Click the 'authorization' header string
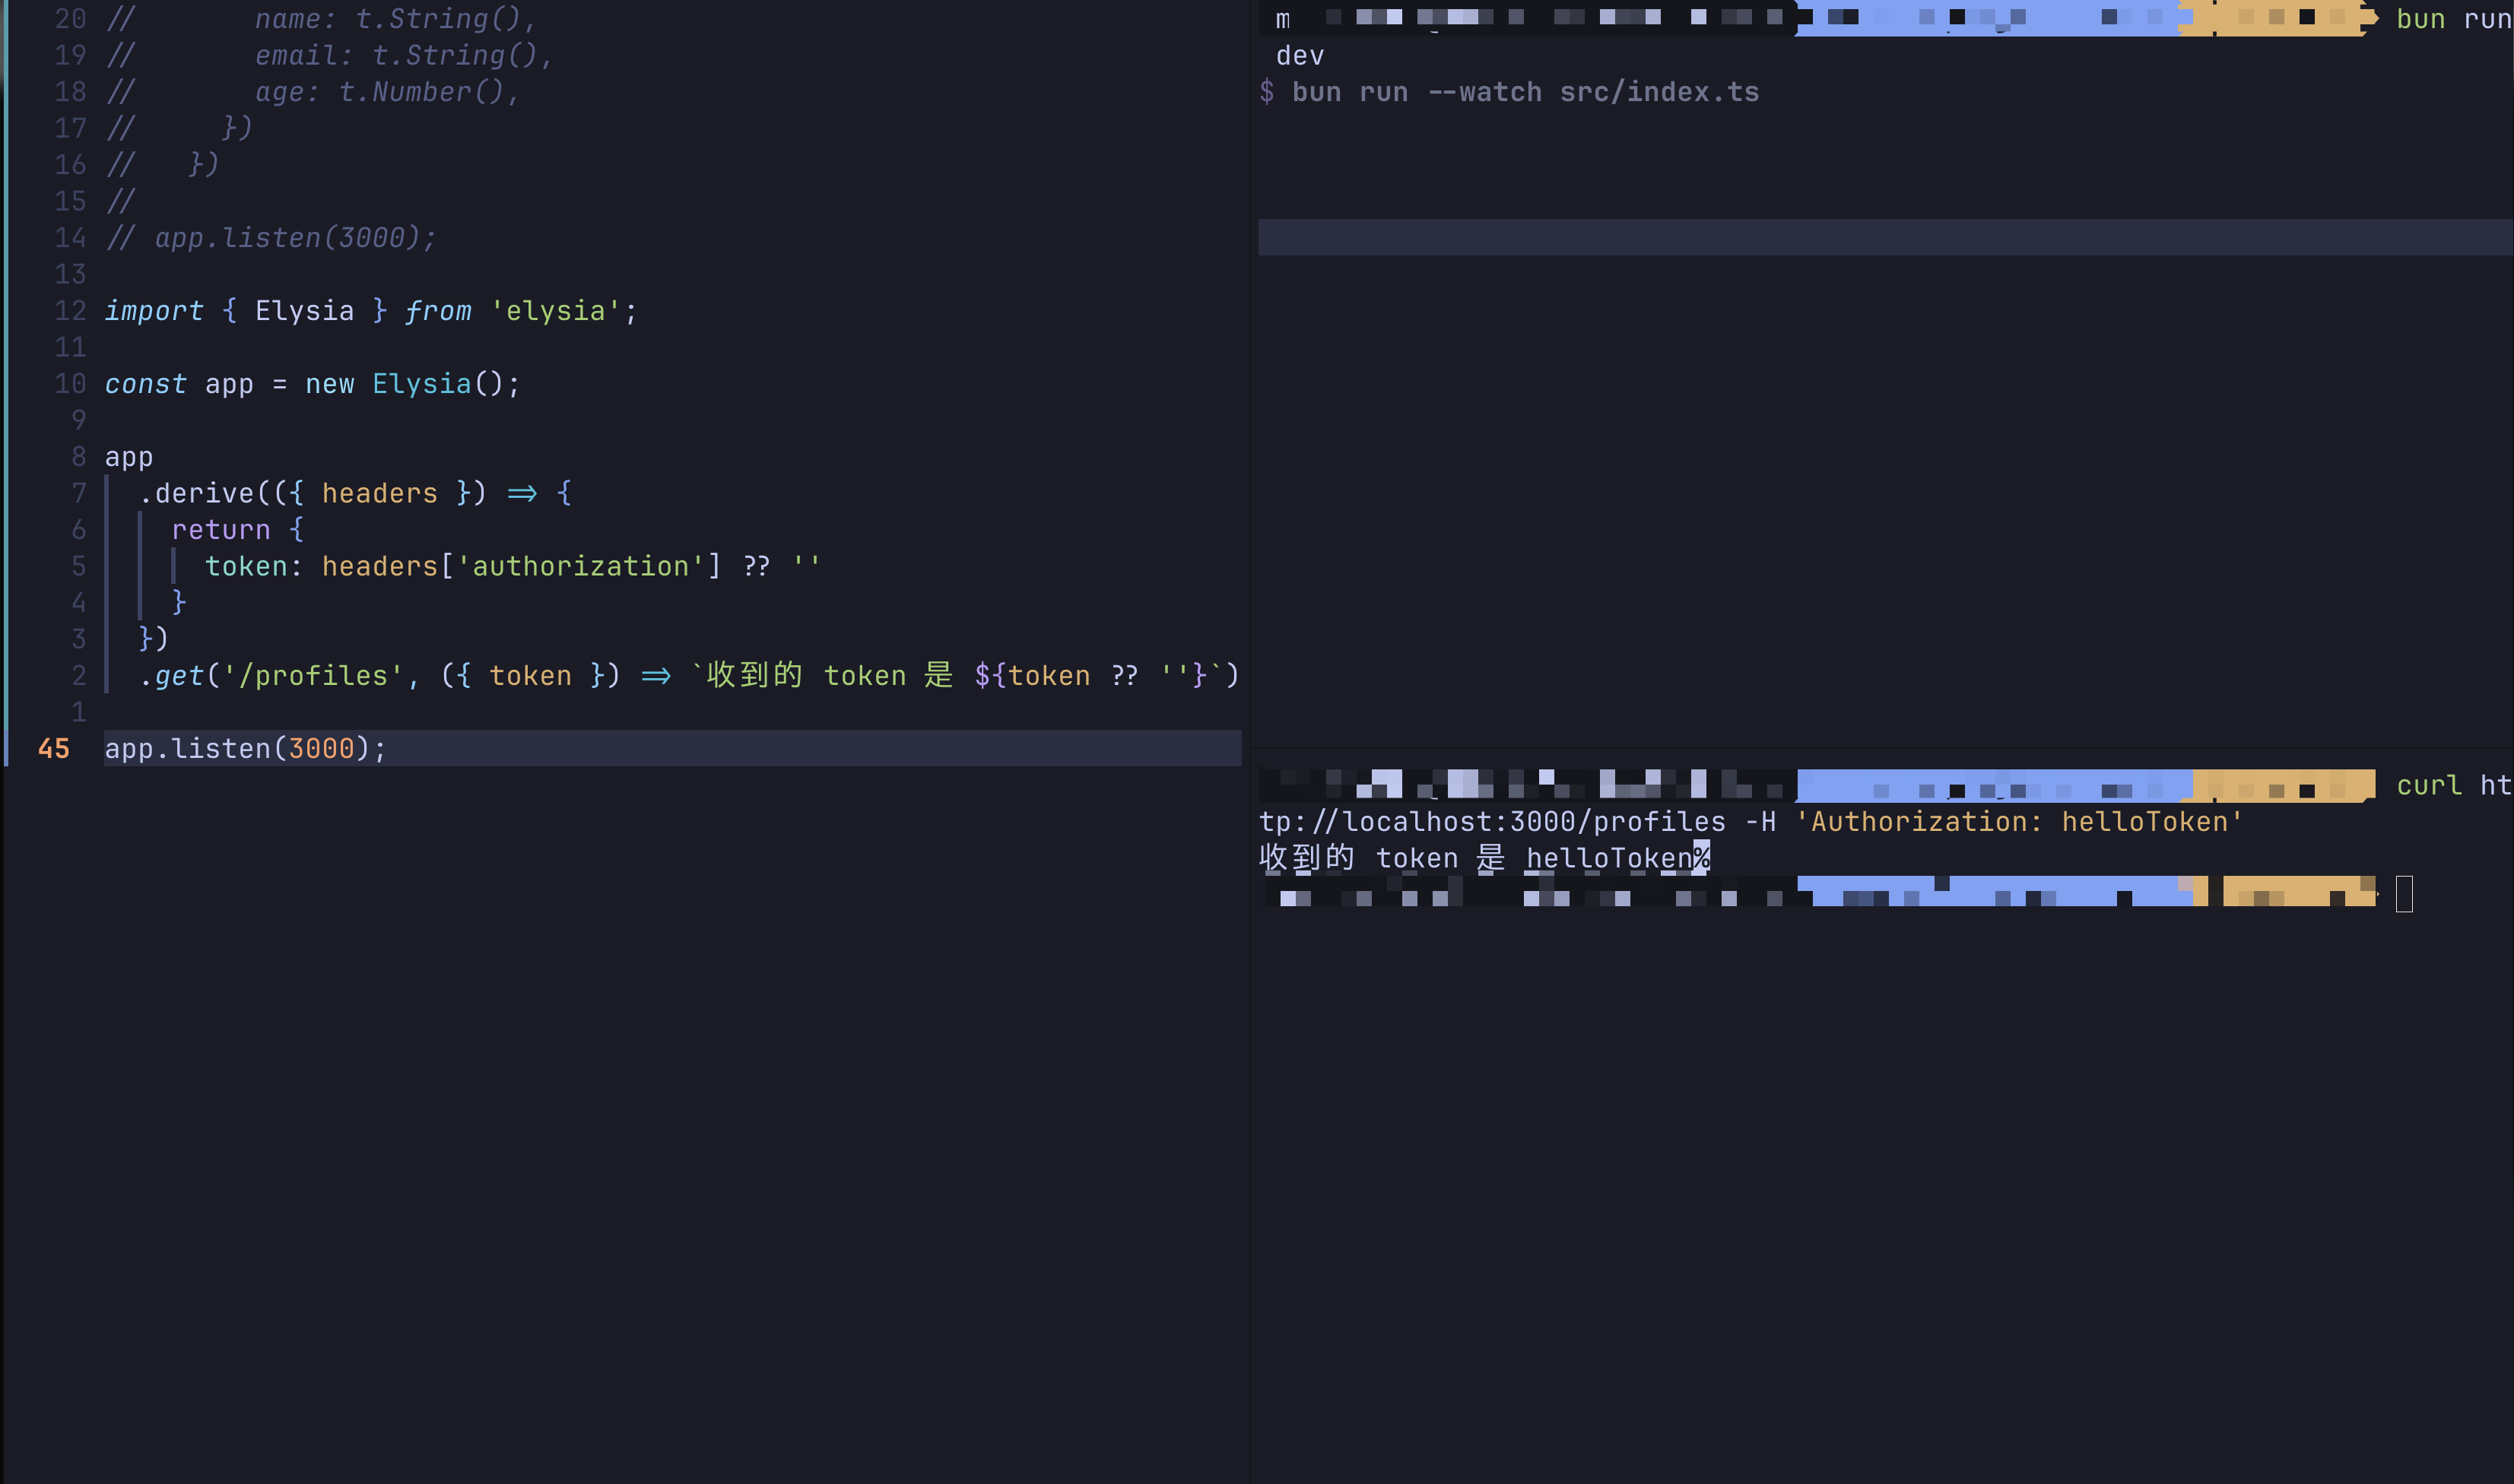2514x1484 pixels. click(x=581, y=566)
